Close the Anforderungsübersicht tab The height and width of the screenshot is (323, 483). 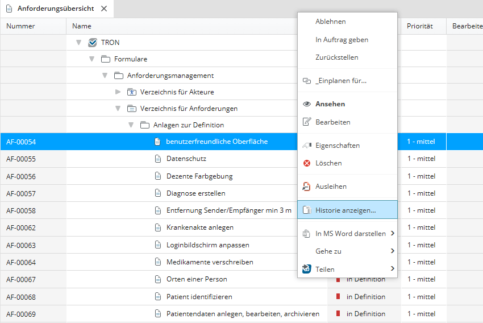(x=103, y=9)
